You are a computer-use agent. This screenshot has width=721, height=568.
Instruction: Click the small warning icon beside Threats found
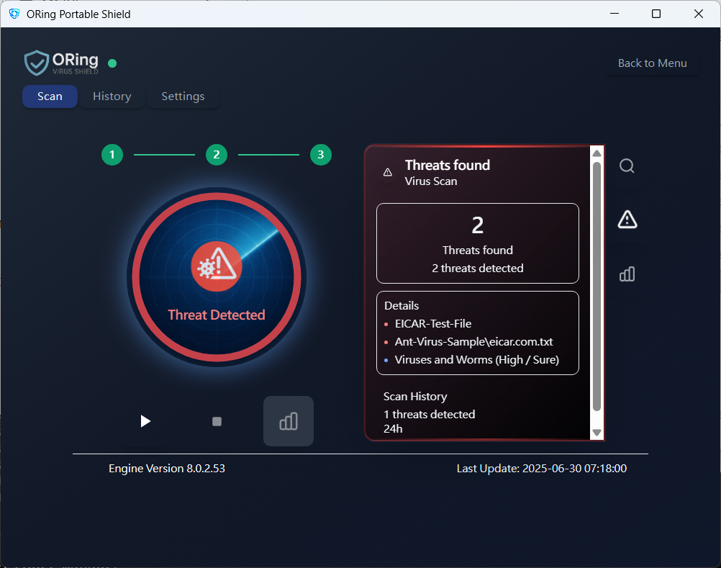388,172
